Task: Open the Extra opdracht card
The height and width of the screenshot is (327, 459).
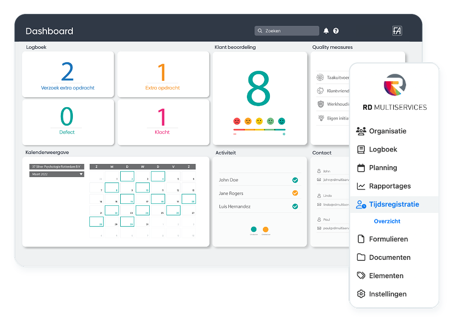Action: (163, 74)
